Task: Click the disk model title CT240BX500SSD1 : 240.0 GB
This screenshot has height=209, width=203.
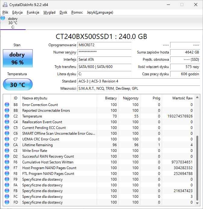Action: pos(101,37)
